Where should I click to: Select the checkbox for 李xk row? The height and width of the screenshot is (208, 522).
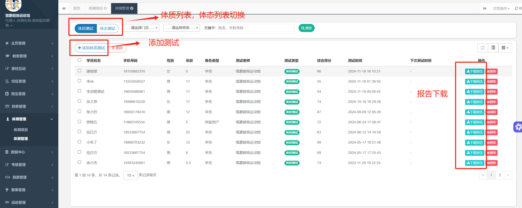[x=80, y=81]
